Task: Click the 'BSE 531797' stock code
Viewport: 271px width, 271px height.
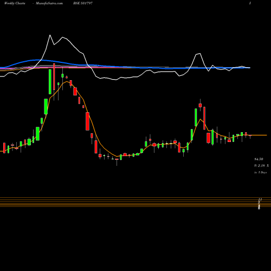Action: point(83,3)
